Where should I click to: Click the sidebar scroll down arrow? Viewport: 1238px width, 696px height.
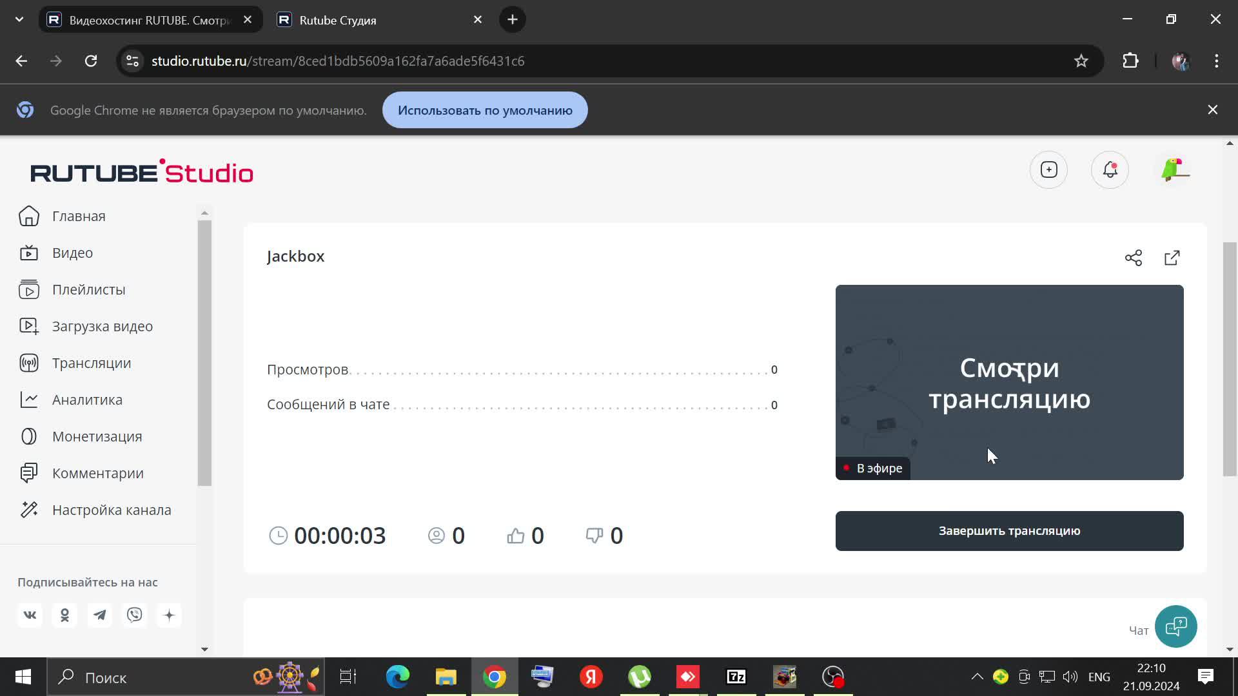point(204,649)
